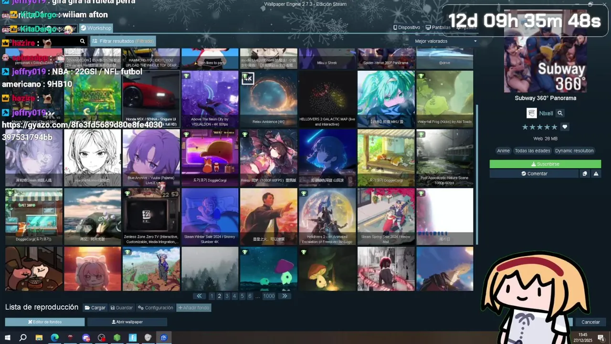Open the Editor de fondos

(x=45, y=322)
